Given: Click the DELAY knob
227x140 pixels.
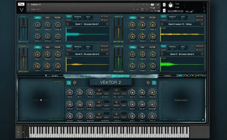Looking at the screenshot, I should [x=142, y=104].
